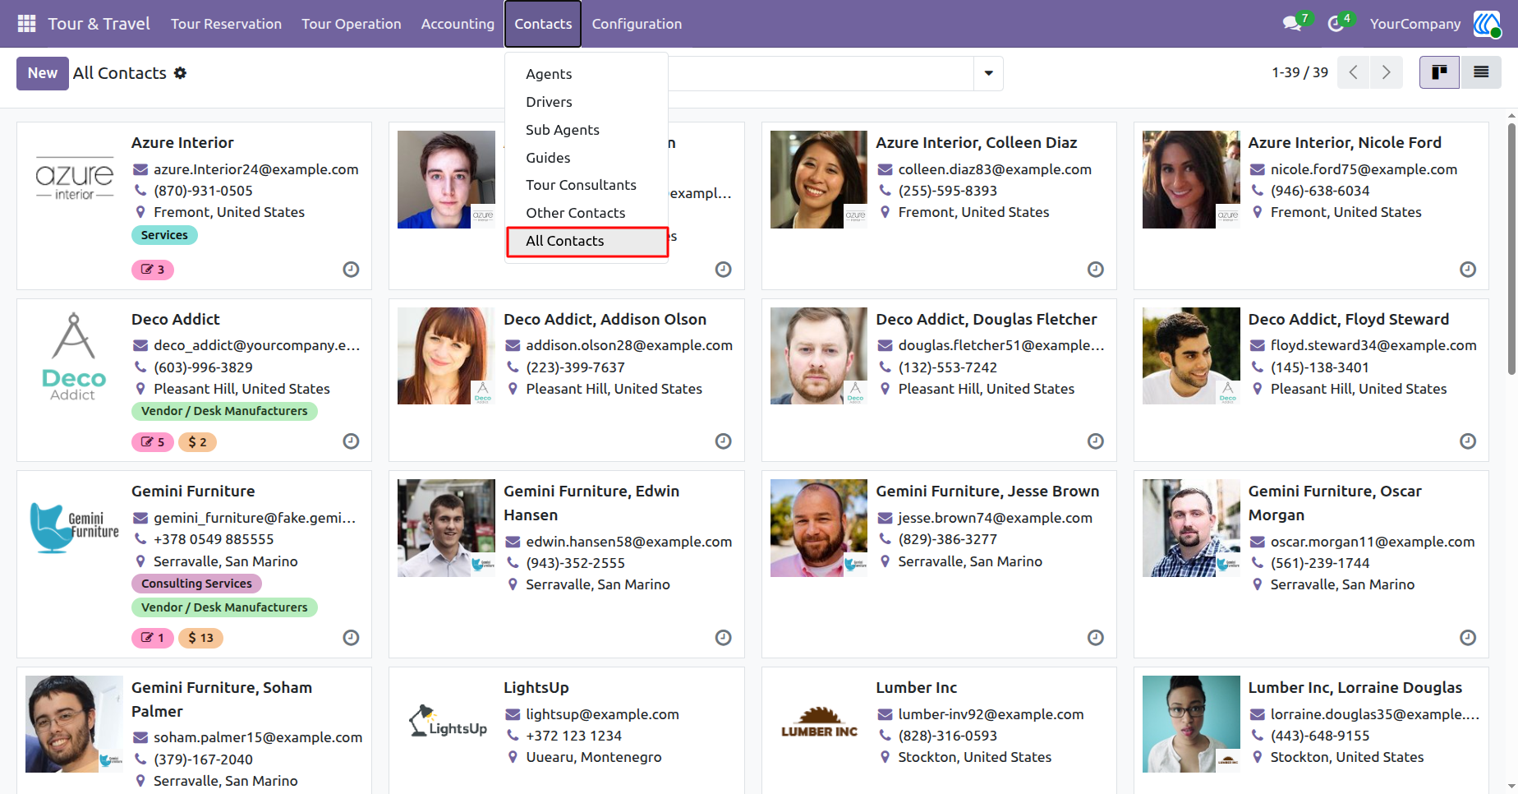The height and width of the screenshot is (794, 1518).
Task: Click activity clock on Deco Addict card
Action: [351, 441]
